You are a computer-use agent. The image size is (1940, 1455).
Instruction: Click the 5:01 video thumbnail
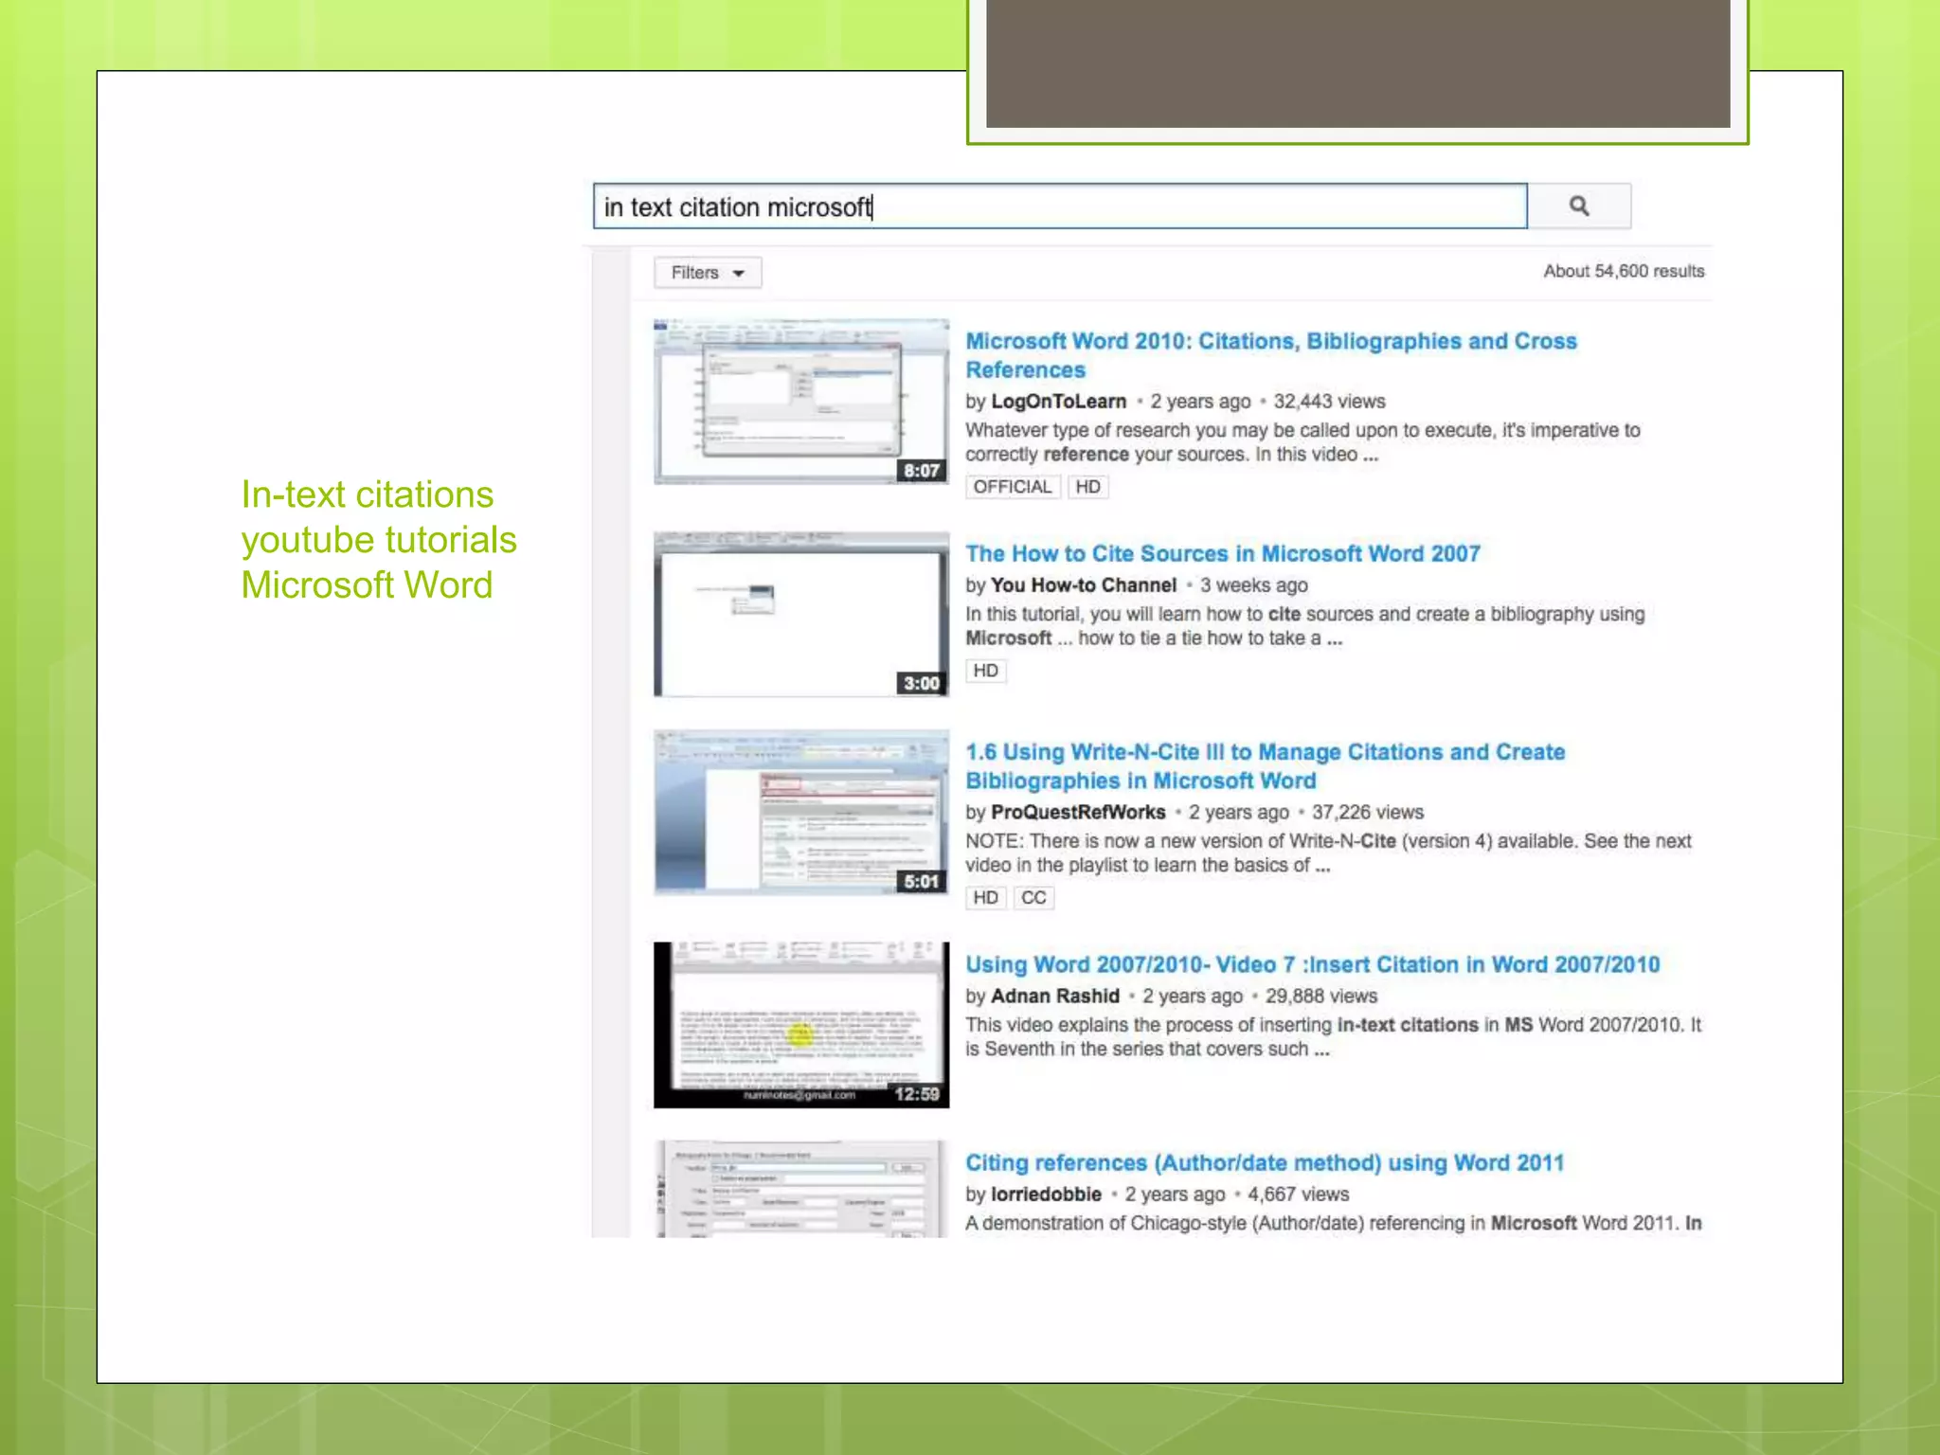(x=801, y=812)
